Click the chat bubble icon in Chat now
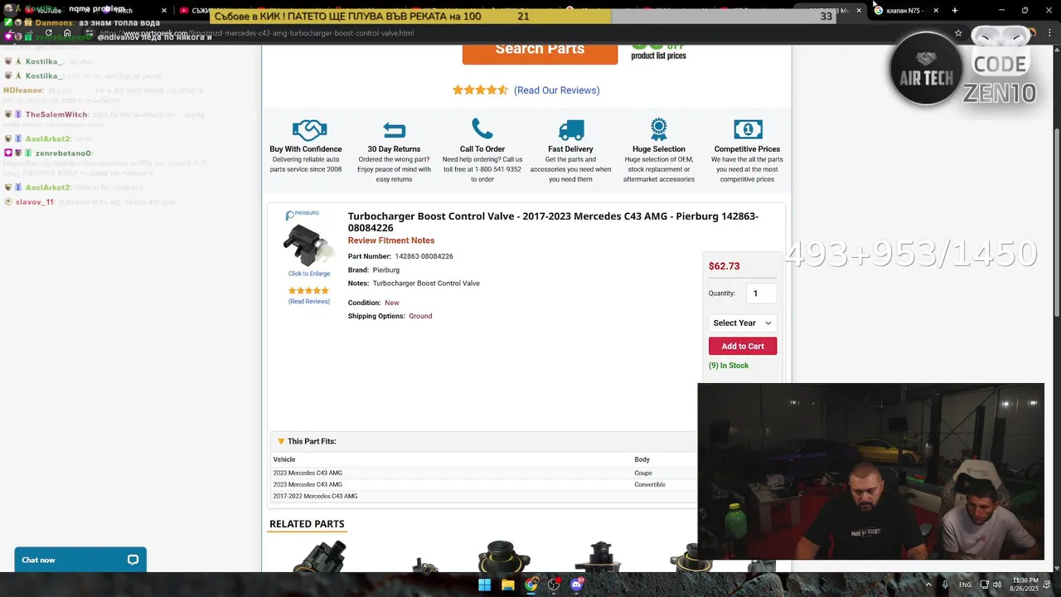1061x597 pixels. click(133, 560)
